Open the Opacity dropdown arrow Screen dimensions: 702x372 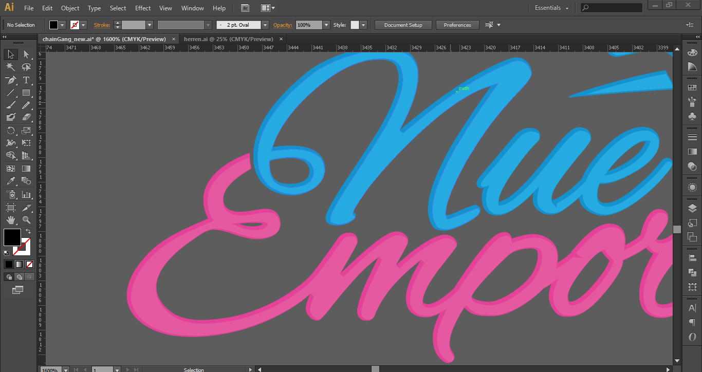326,25
